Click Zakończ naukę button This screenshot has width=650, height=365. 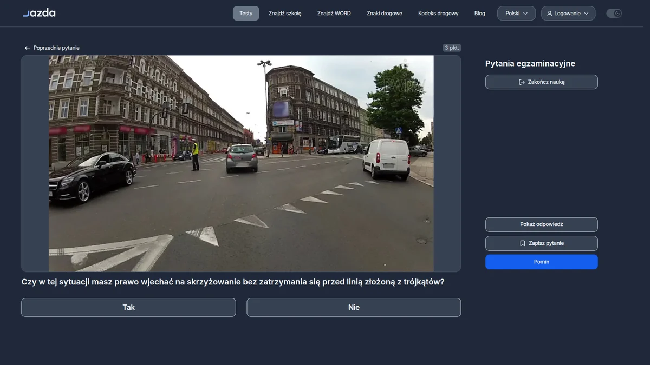click(542, 82)
